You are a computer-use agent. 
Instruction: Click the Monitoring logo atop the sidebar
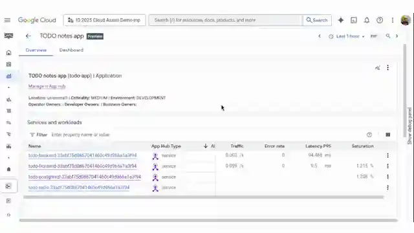pos(8,36)
